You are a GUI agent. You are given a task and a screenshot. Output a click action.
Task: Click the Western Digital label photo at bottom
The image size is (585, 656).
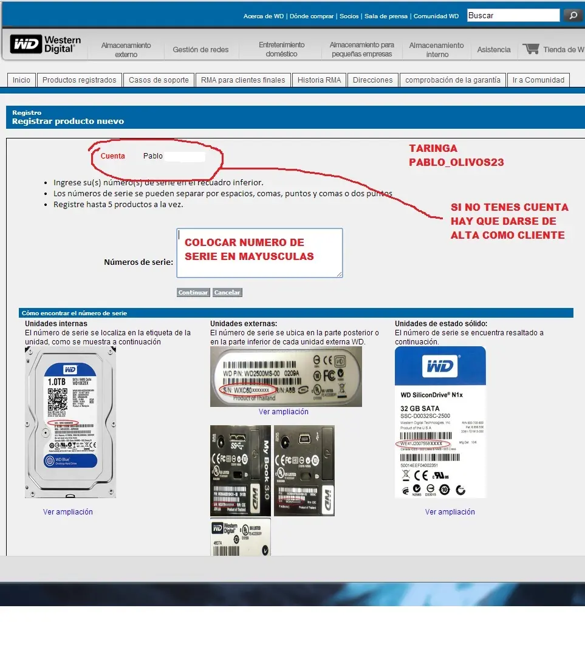point(241,537)
